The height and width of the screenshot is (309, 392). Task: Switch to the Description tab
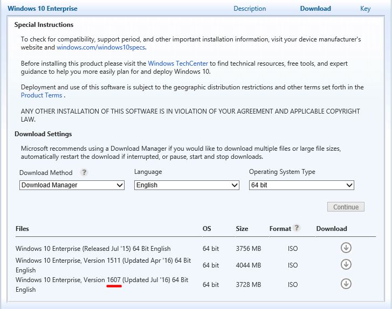[250, 9]
